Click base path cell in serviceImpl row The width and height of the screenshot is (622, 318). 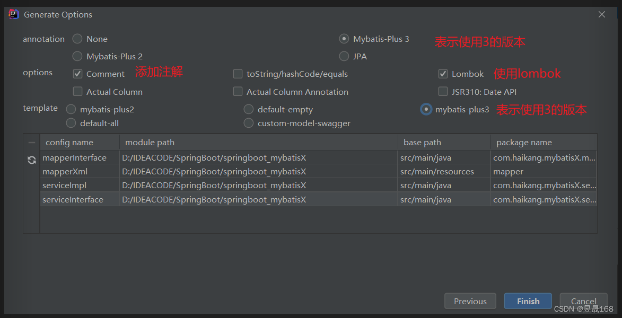pos(444,185)
